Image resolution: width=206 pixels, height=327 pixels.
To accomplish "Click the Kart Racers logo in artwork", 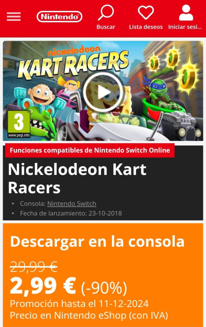I will click(73, 62).
